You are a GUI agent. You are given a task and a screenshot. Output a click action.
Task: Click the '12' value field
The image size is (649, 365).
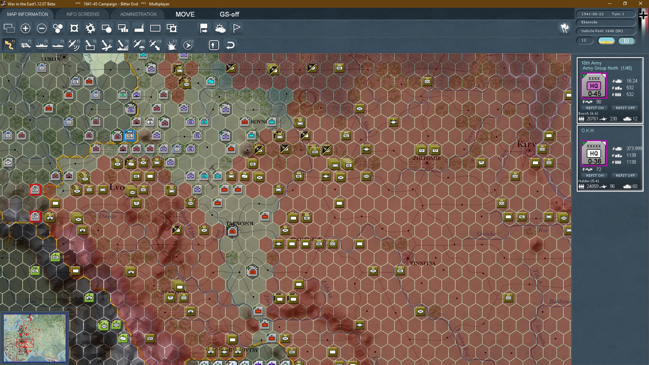(585, 40)
